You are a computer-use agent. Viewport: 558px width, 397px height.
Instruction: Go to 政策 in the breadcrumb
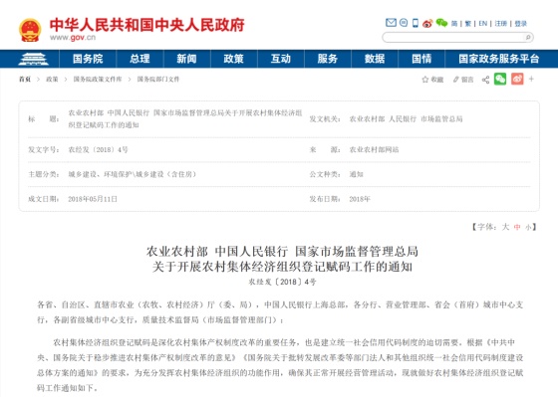click(x=52, y=80)
